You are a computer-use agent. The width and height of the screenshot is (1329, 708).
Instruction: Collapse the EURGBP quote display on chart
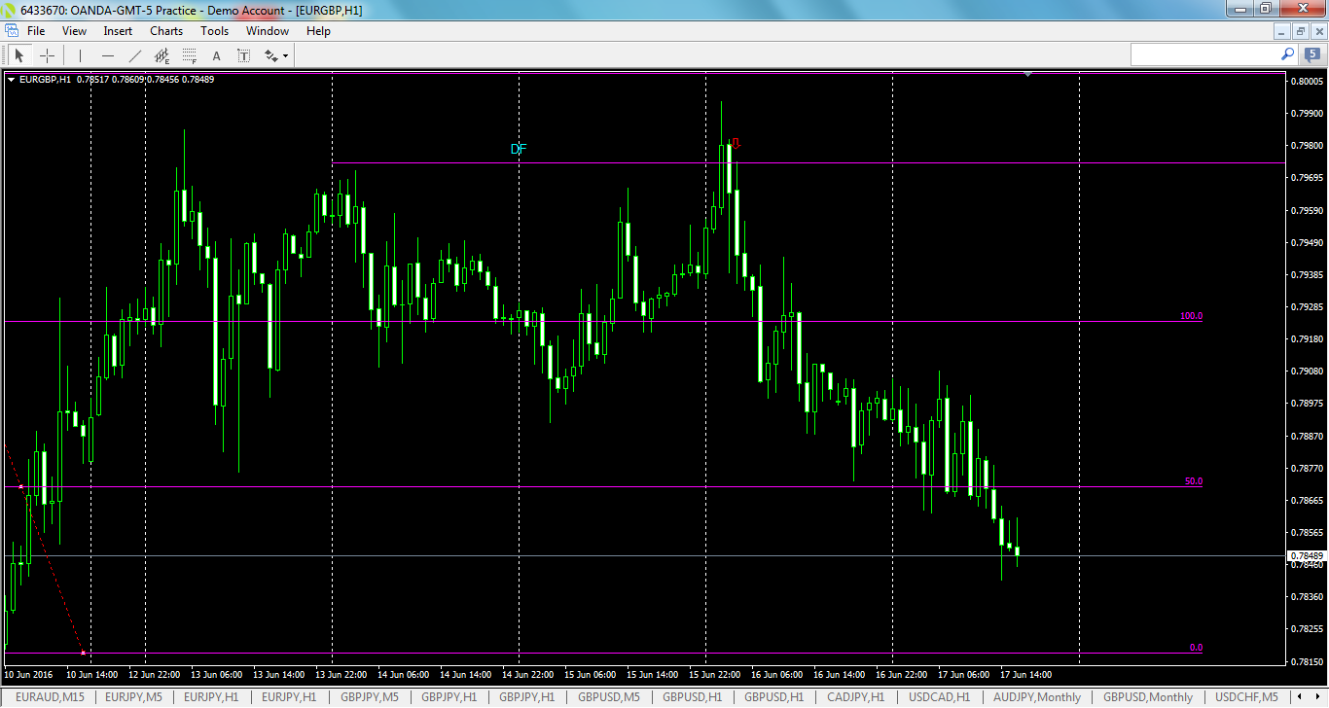tap(11, 79)
